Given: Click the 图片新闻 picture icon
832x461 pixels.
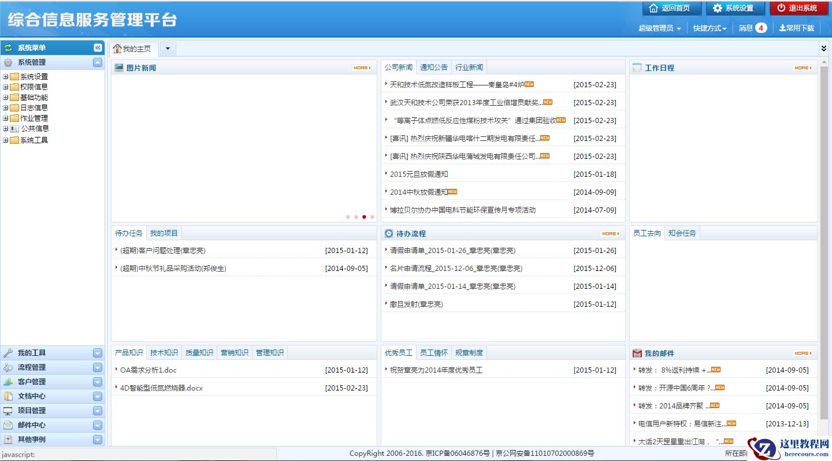Looking at the screenshot, I should click(x=119, y=68).
